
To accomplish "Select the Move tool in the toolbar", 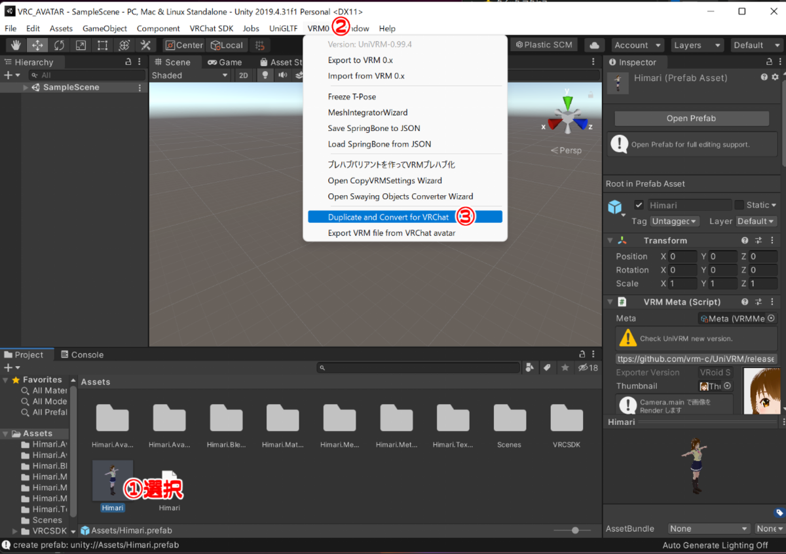I will pos(37,45).
